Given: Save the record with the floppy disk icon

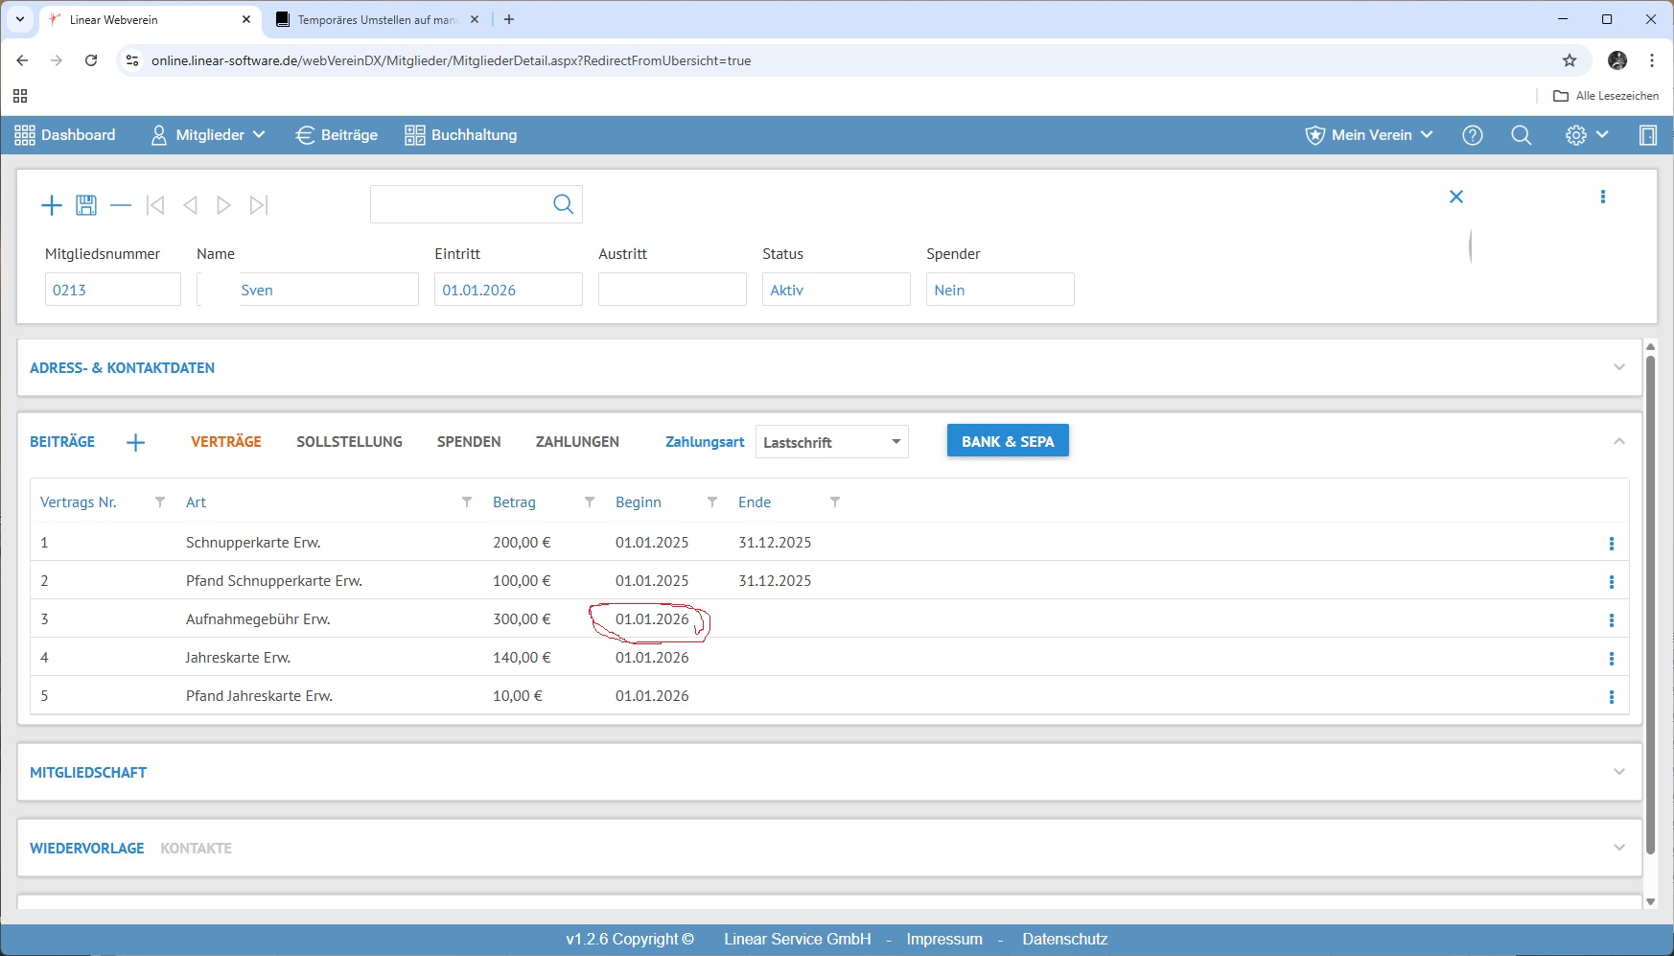Looking at the screenshot, I should pos(86,205).
